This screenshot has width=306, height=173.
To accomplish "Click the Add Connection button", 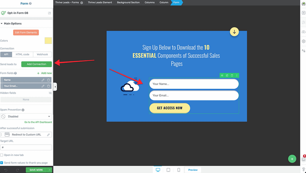I will [x=36, y=64].
